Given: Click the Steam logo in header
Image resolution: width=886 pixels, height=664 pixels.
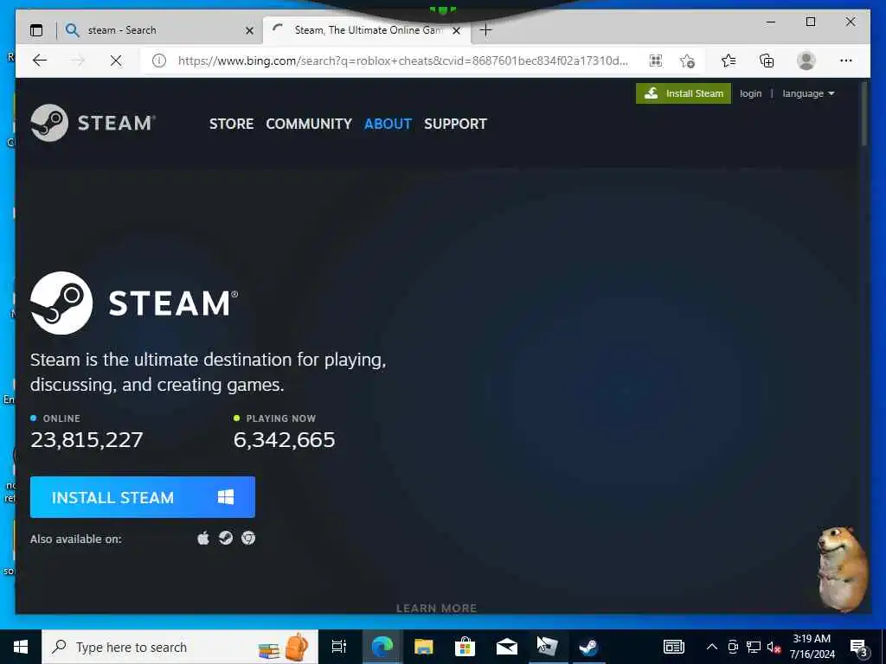Looking at the screenshot, I should pyautogui.click(x=93, y=123).
